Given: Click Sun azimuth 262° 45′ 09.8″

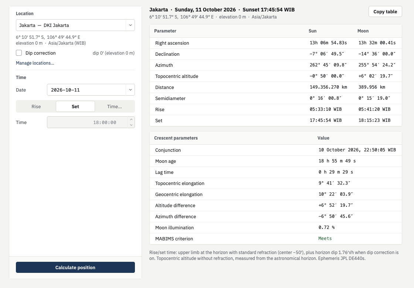Looking at the screenshot, I should click(328, 65).
